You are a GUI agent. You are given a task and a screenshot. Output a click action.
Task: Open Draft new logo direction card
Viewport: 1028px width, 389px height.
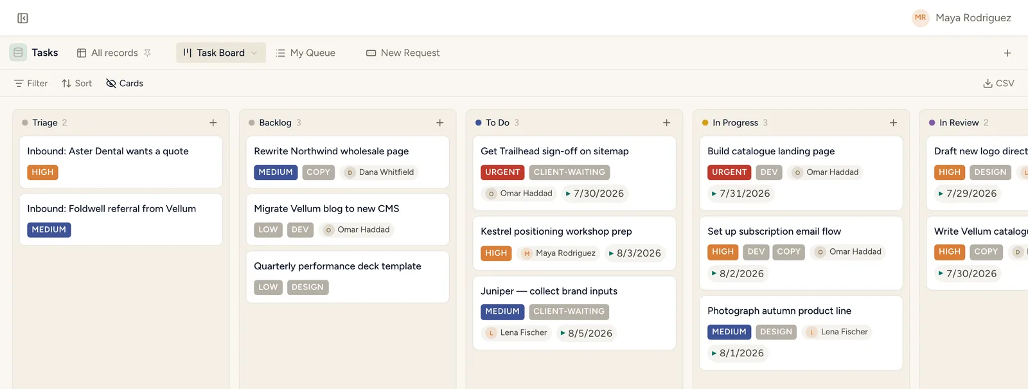point(977,174)
